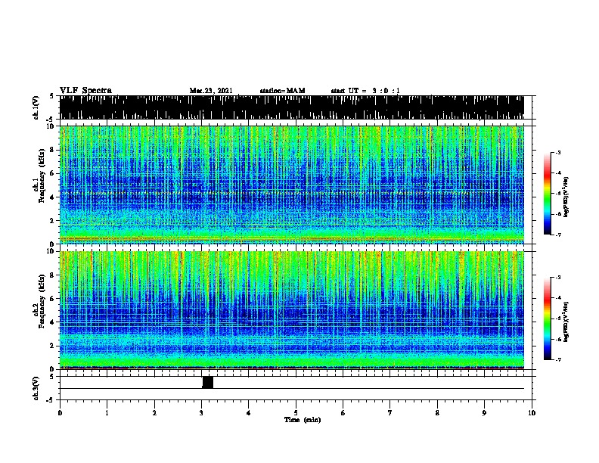The width and height of the screenshot is (599, 463).
Task: Click the "station=MAM" header label
Action: point(282,91)
